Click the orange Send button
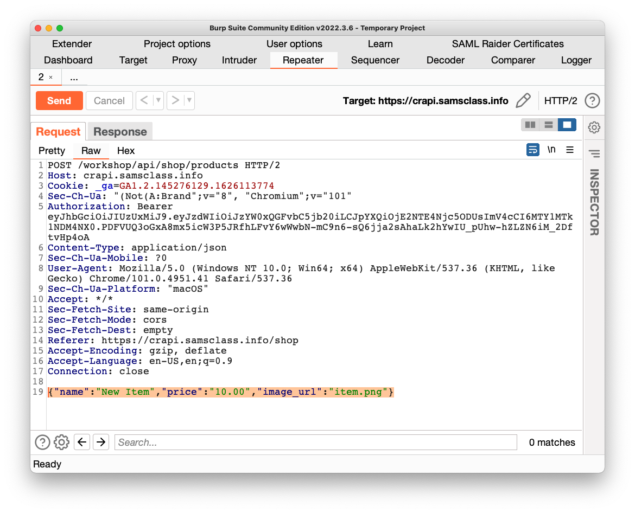The height and width of the screenshot is (513, 635). (59, 100)
